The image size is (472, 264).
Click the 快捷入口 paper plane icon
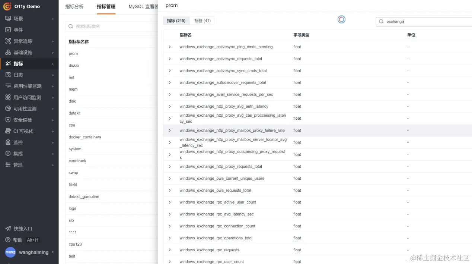[x=8, y=229]
